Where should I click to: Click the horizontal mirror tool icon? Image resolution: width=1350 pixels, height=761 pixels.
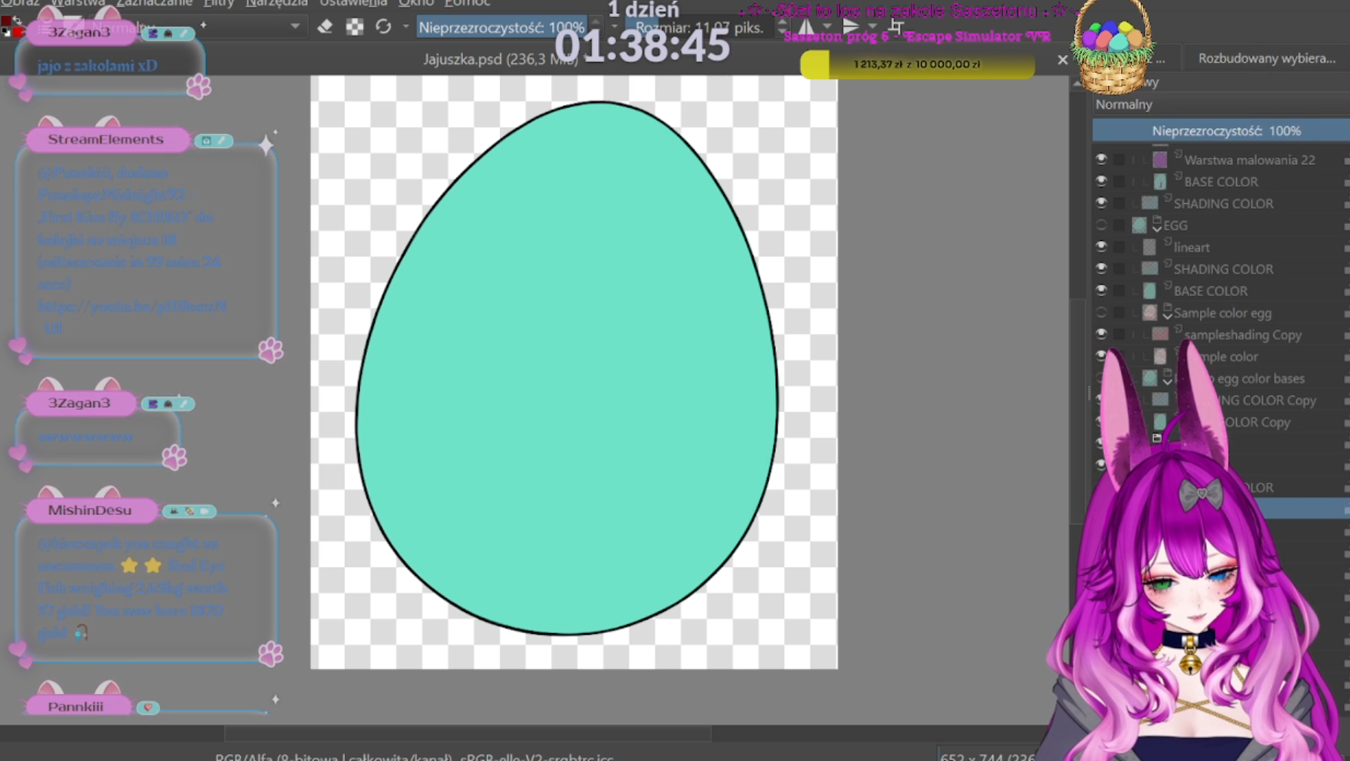pyautogui.click(x=806, y=28)
